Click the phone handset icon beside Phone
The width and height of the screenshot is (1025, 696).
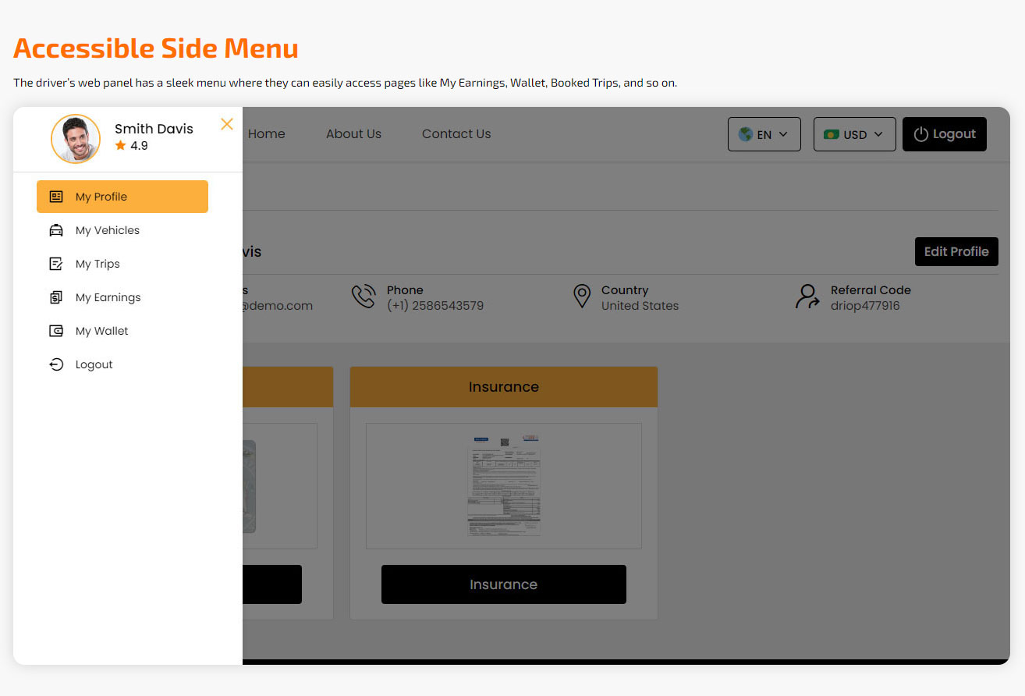[x=364, y=297]
